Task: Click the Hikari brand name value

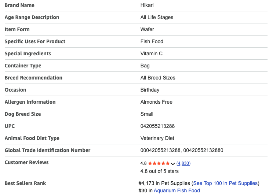Action: tap(147, 5)
